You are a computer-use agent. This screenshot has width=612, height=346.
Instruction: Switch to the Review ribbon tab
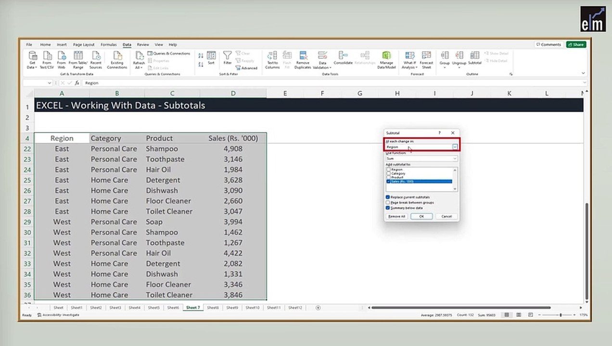pos(142,45)
